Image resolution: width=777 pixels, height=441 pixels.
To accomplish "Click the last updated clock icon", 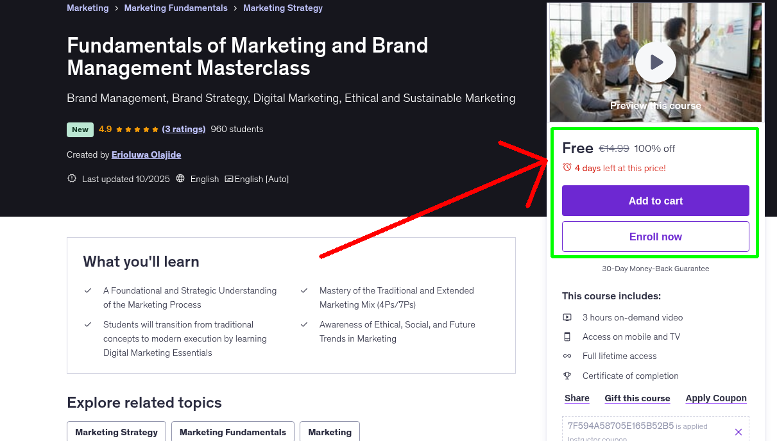I will [x=71, y=178].
